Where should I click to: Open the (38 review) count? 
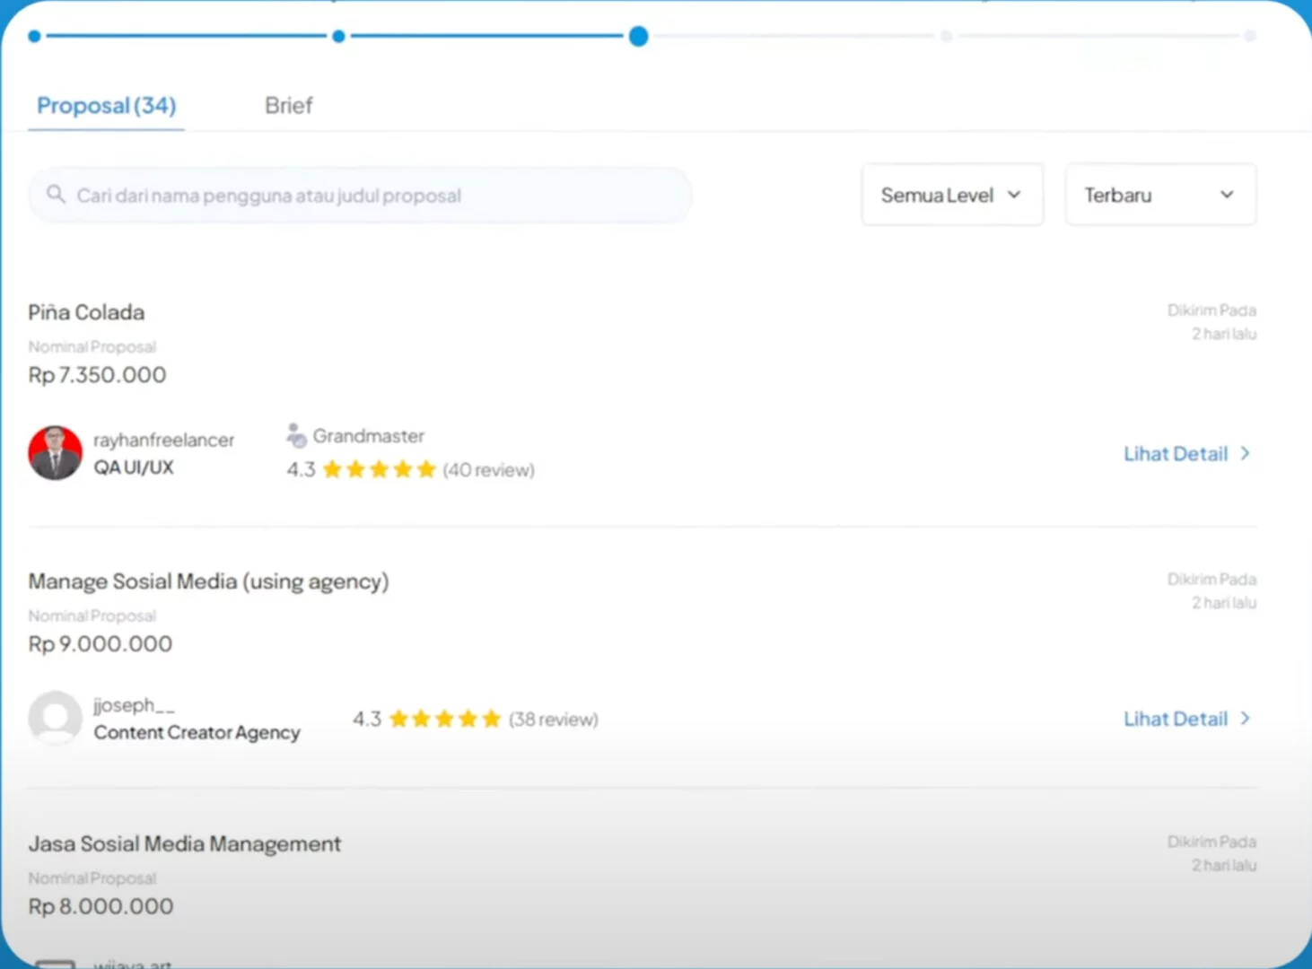[553, 720]
